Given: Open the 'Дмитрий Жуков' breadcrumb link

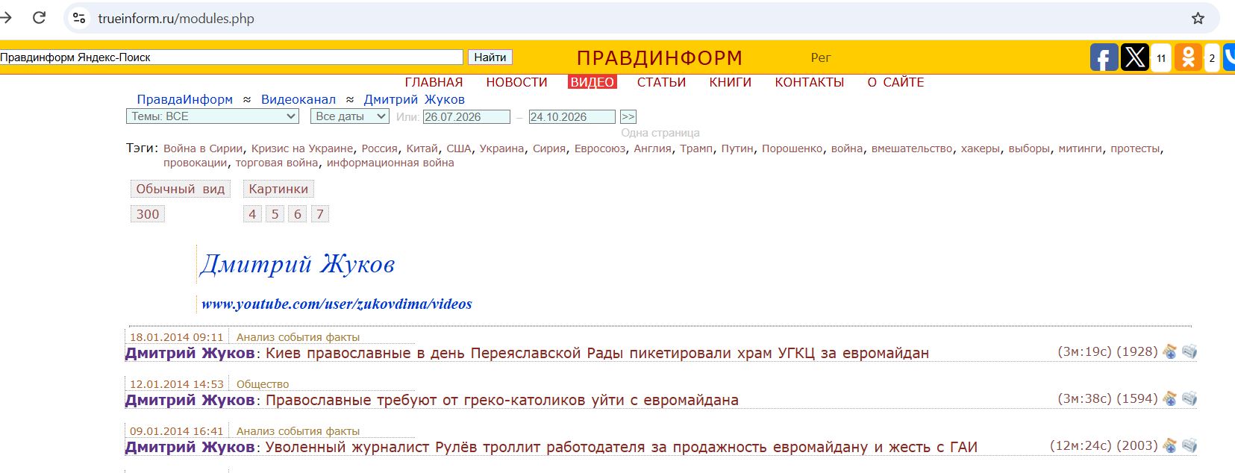Looking at the screenshot, I should pyautogui.click(x=414, y=99).
